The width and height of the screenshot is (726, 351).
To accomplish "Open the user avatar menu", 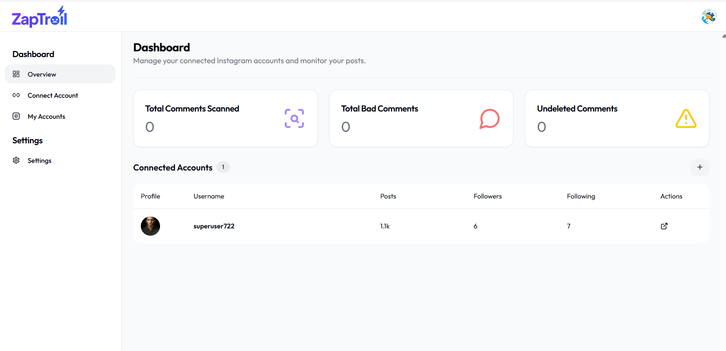I will pyautogui.click(x=709, y=17).
